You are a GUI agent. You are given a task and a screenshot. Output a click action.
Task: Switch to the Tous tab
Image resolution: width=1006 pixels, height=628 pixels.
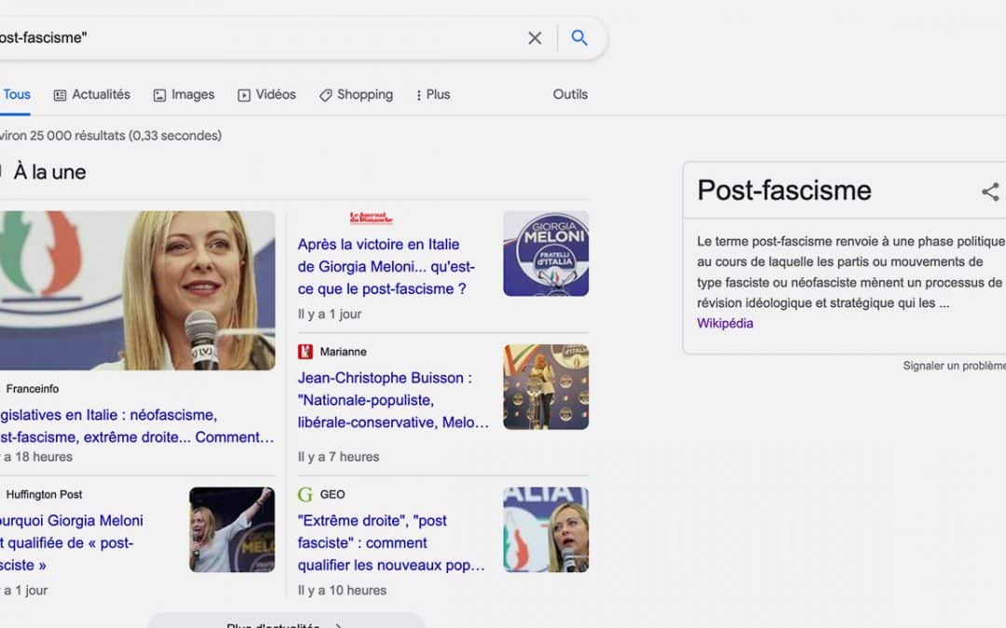point(16,94)
